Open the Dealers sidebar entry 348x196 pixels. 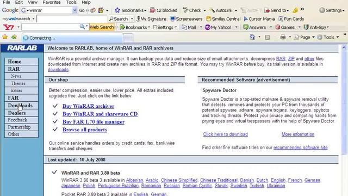click(x=21, y=113)
